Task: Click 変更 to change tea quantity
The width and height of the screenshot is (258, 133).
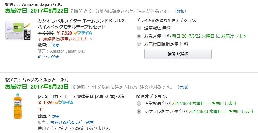Action: point(56,116)
